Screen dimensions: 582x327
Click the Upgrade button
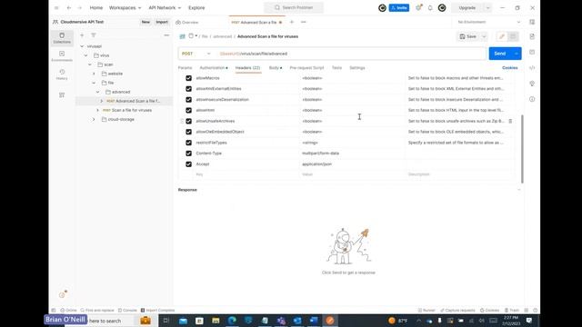pos(467,8)
